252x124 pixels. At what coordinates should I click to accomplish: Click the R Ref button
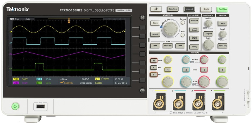pos(154,67)
